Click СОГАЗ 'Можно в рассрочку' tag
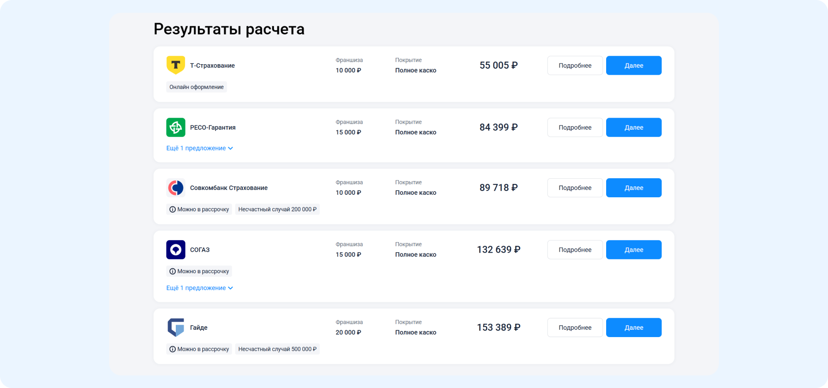Viewport: 828px width, 388px height. pos(199,271)
